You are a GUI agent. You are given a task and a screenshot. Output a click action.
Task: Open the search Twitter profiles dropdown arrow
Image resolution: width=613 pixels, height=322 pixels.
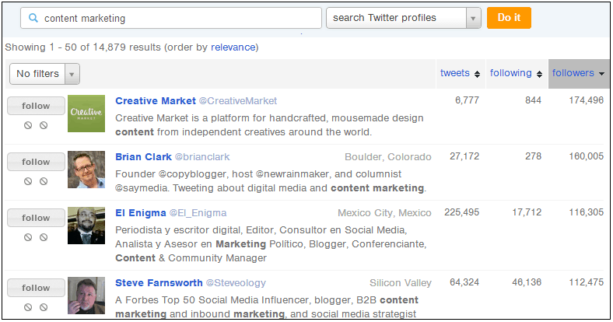coord(474,18)
